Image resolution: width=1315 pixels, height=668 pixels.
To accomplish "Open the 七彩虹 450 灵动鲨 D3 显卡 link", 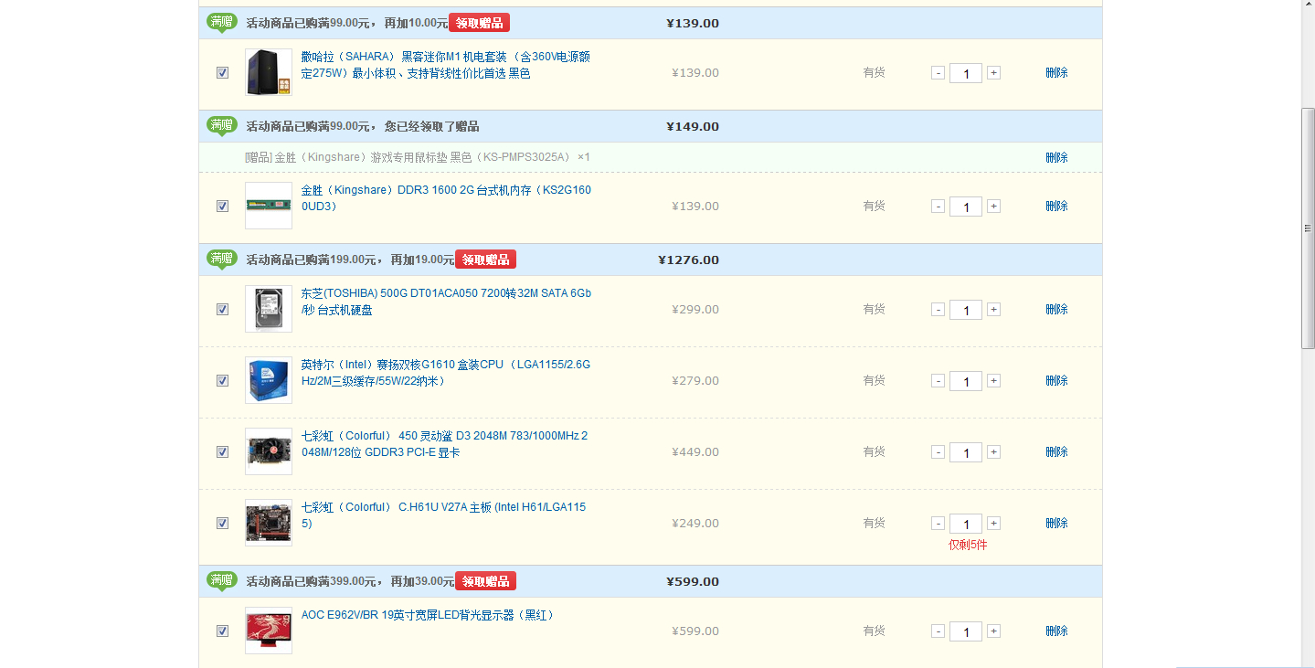I will coord(445,444).
